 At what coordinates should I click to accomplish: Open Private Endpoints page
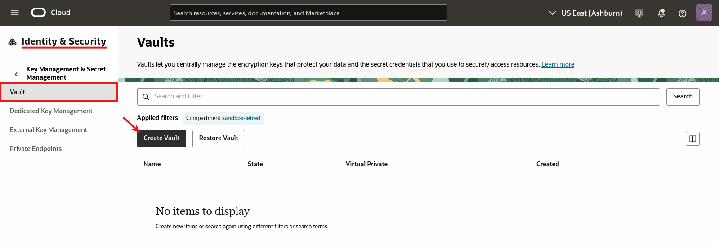(x=36, y=149)
